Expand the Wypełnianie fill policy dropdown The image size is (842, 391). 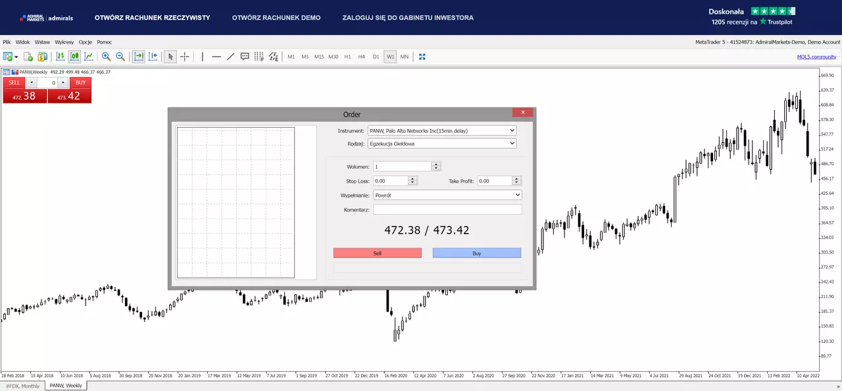coord(447,195)
